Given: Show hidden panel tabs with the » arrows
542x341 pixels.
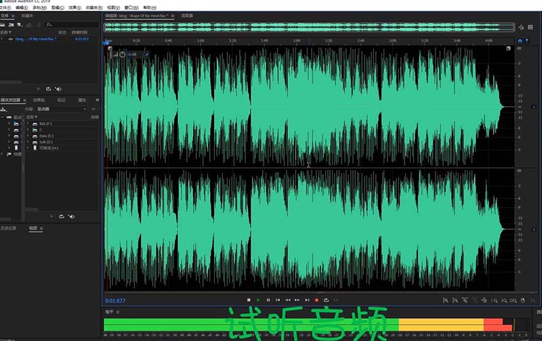Looking at the screenshot, I should click(97, 100).
